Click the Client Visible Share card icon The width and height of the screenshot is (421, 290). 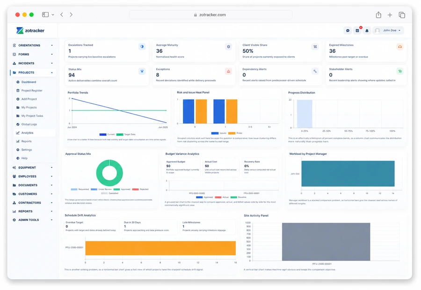pyautogui.click(x=315, y=47)
